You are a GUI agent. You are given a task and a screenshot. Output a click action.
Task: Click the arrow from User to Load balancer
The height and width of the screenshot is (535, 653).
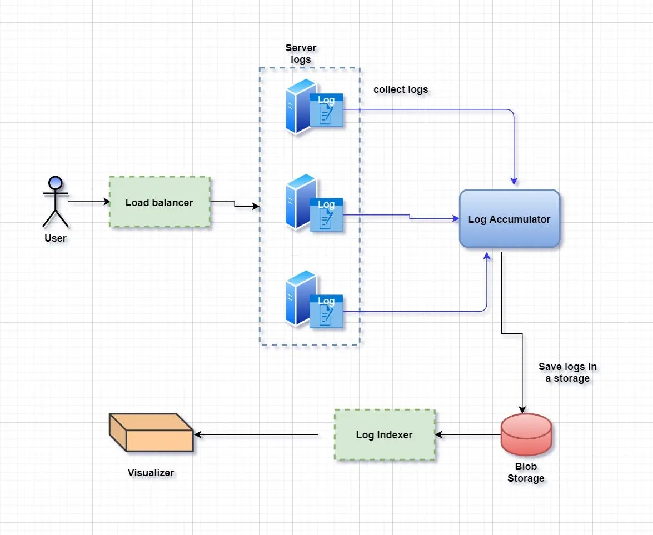point(89,202)
